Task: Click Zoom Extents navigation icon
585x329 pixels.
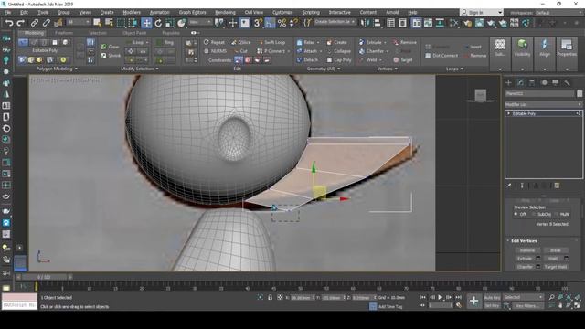Action: coord(569,297)
